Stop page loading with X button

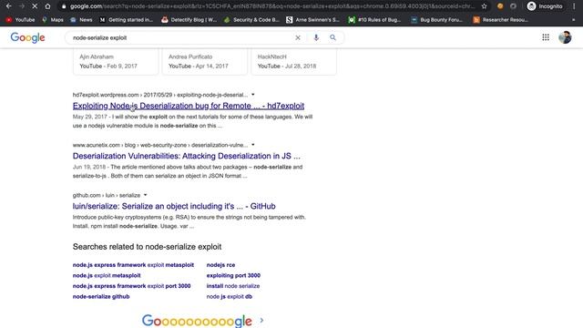point(35,6)
